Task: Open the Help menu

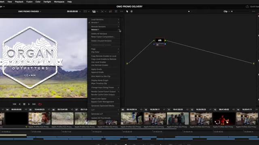Action: tap(70, 2)
